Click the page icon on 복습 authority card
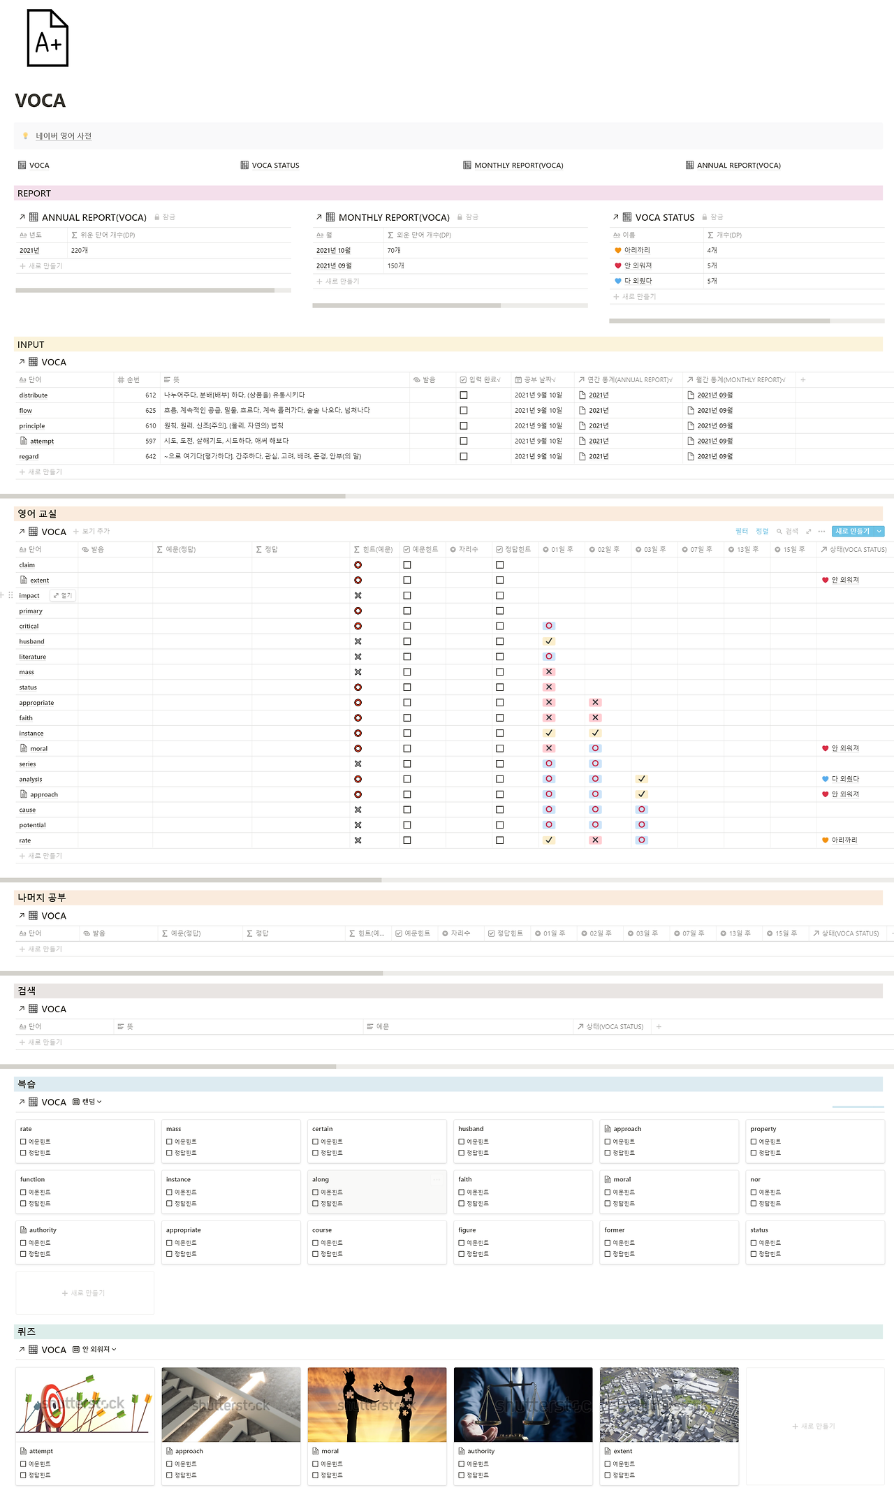894x1495 pixels. pyautogui.click(x=24, y=1230)
